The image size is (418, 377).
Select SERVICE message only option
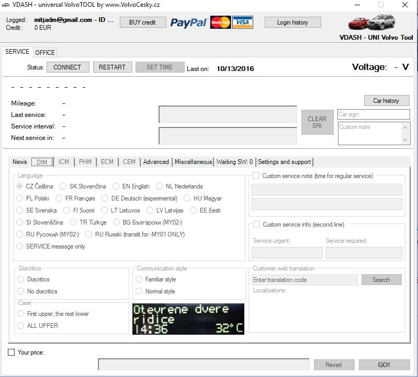(x=51, y=246)
